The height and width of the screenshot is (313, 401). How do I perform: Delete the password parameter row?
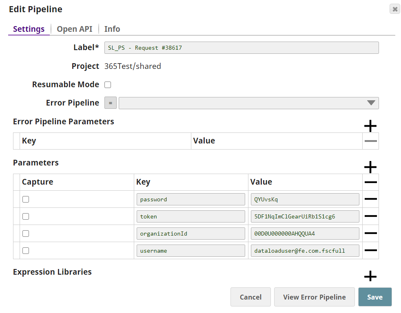[370, 199]
